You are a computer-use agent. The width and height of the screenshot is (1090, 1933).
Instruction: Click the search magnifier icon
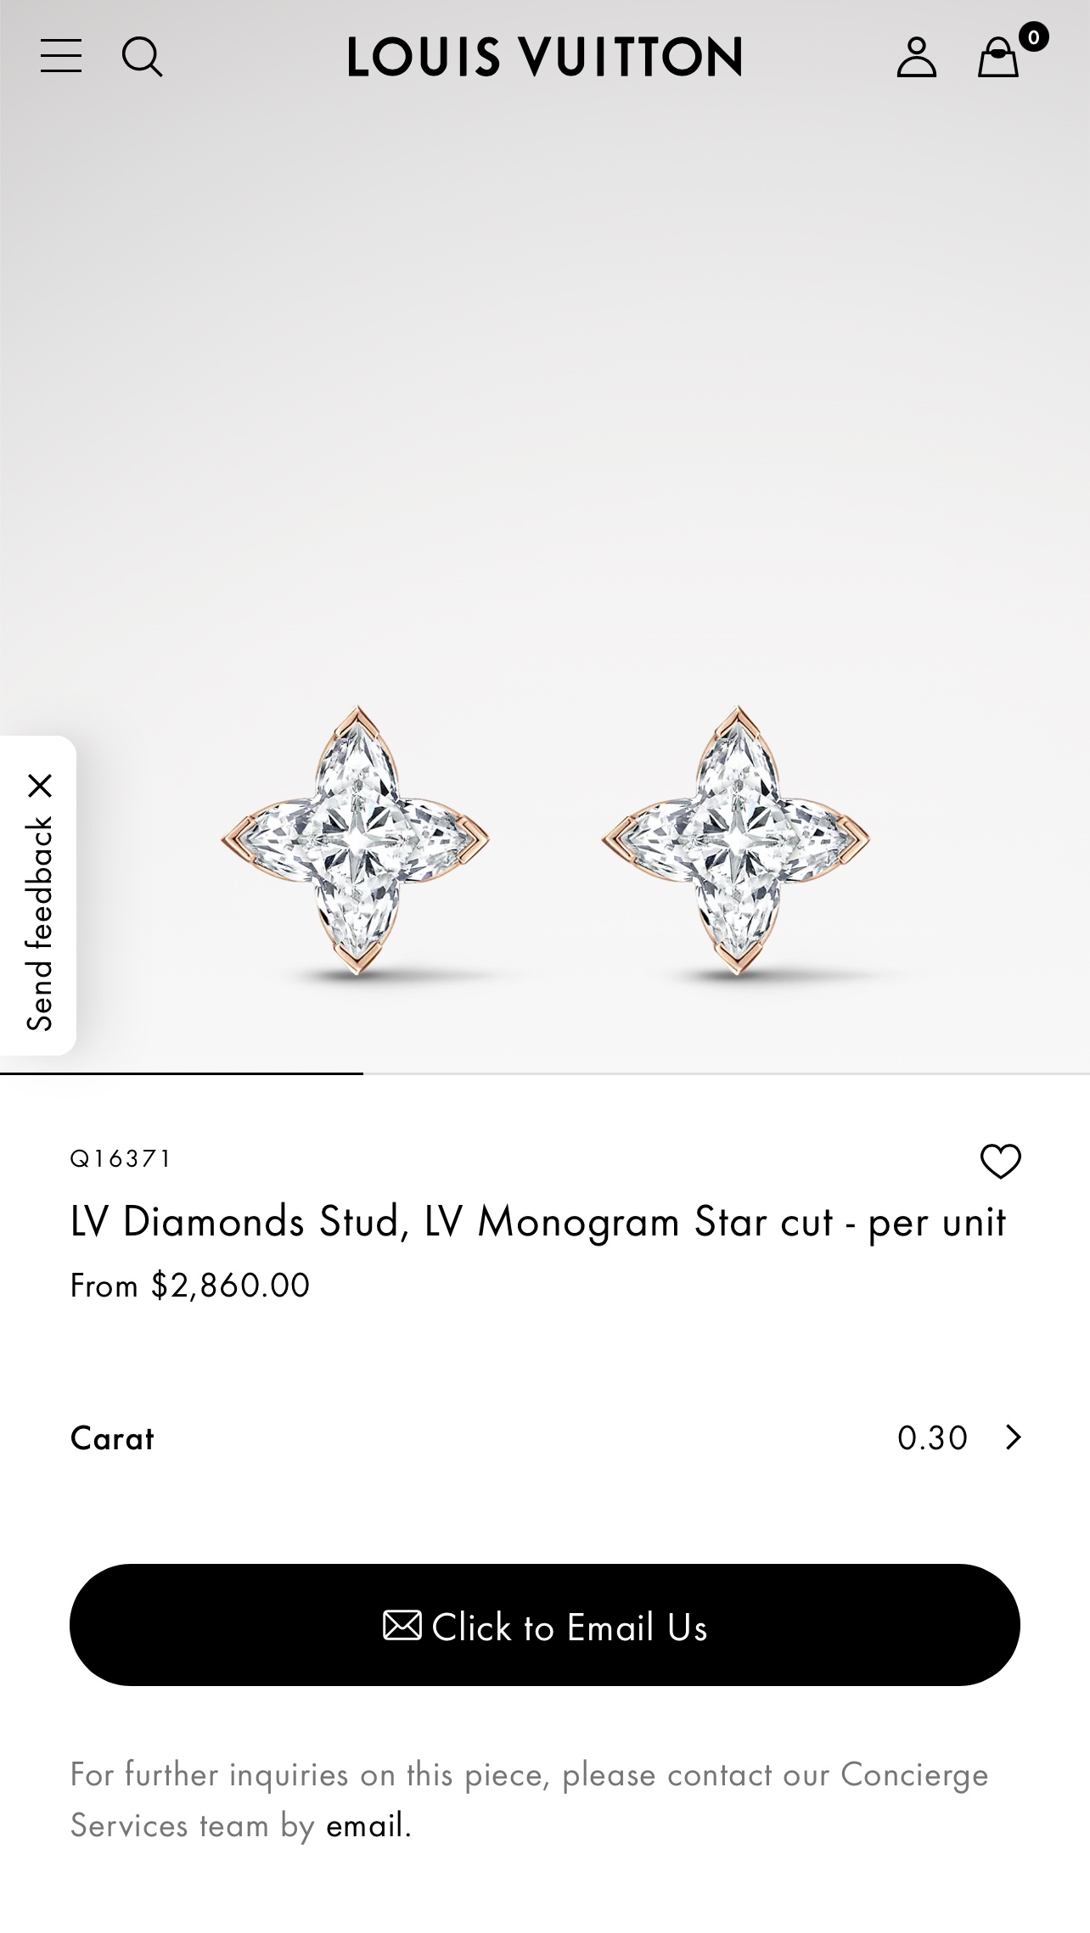pos(142,57)
